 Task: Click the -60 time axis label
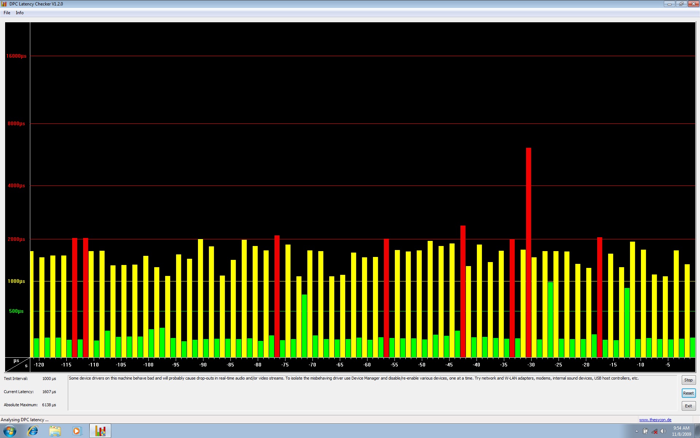[367, 365]
